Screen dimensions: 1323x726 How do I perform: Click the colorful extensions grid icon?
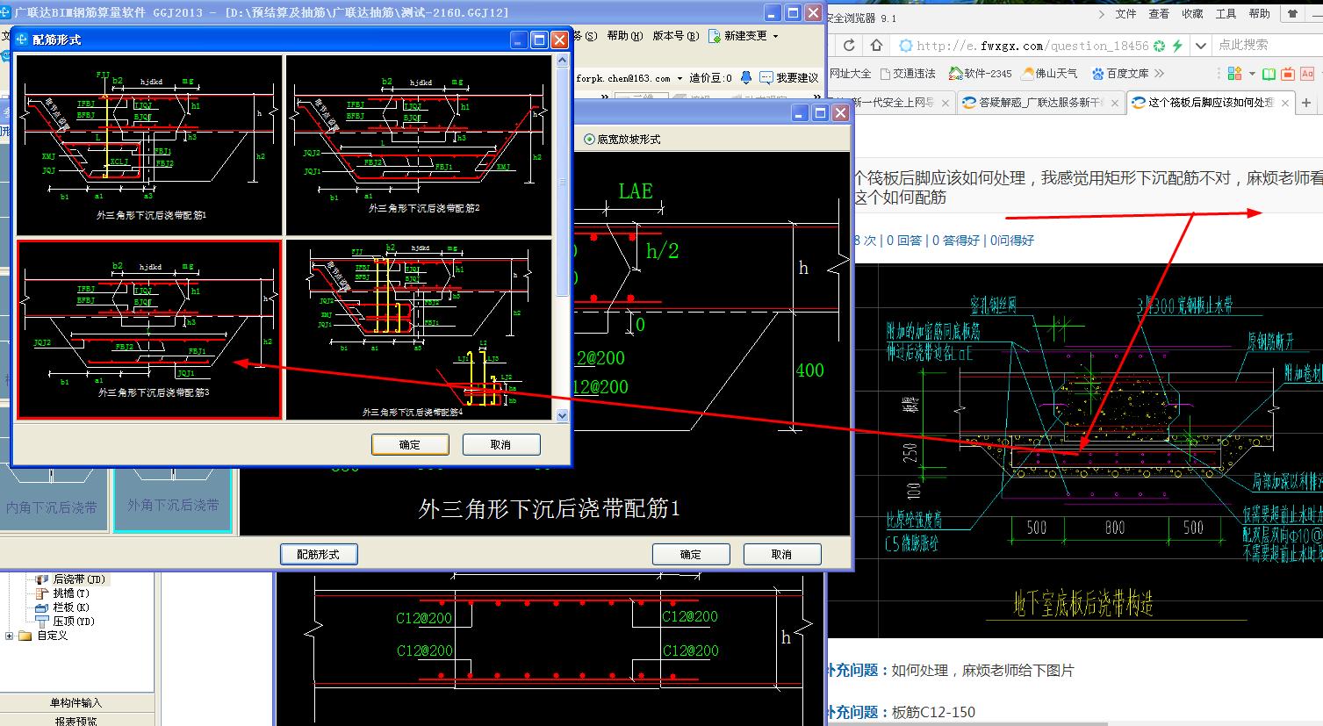tap(1234, 74)
